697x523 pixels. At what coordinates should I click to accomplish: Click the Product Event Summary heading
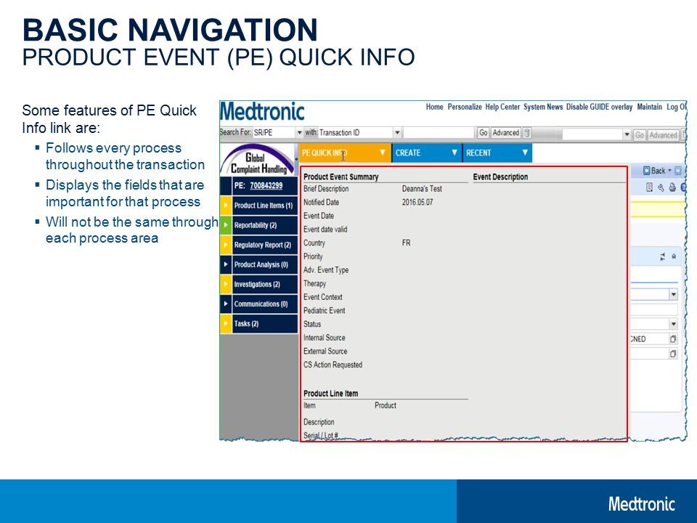click(341, 177)
